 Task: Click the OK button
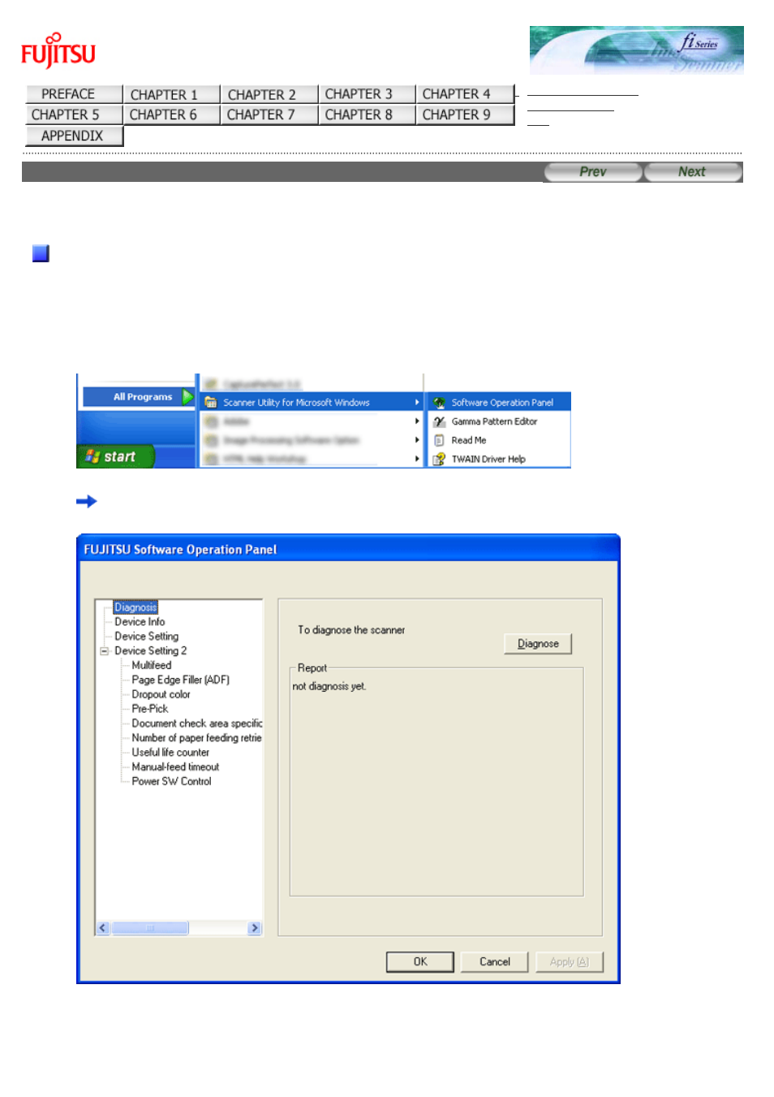pos(420,961)
